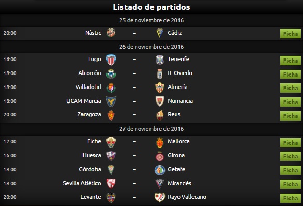Click the Nàstic team crest
Screen dimensions: 303x206
point(111,33)
